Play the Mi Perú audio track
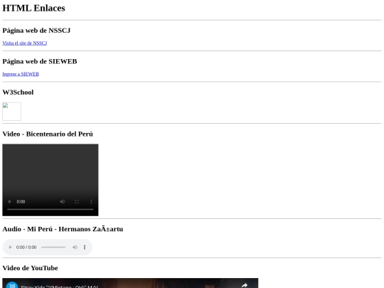Viewport: 384px width, 288px height. point(10,247)
